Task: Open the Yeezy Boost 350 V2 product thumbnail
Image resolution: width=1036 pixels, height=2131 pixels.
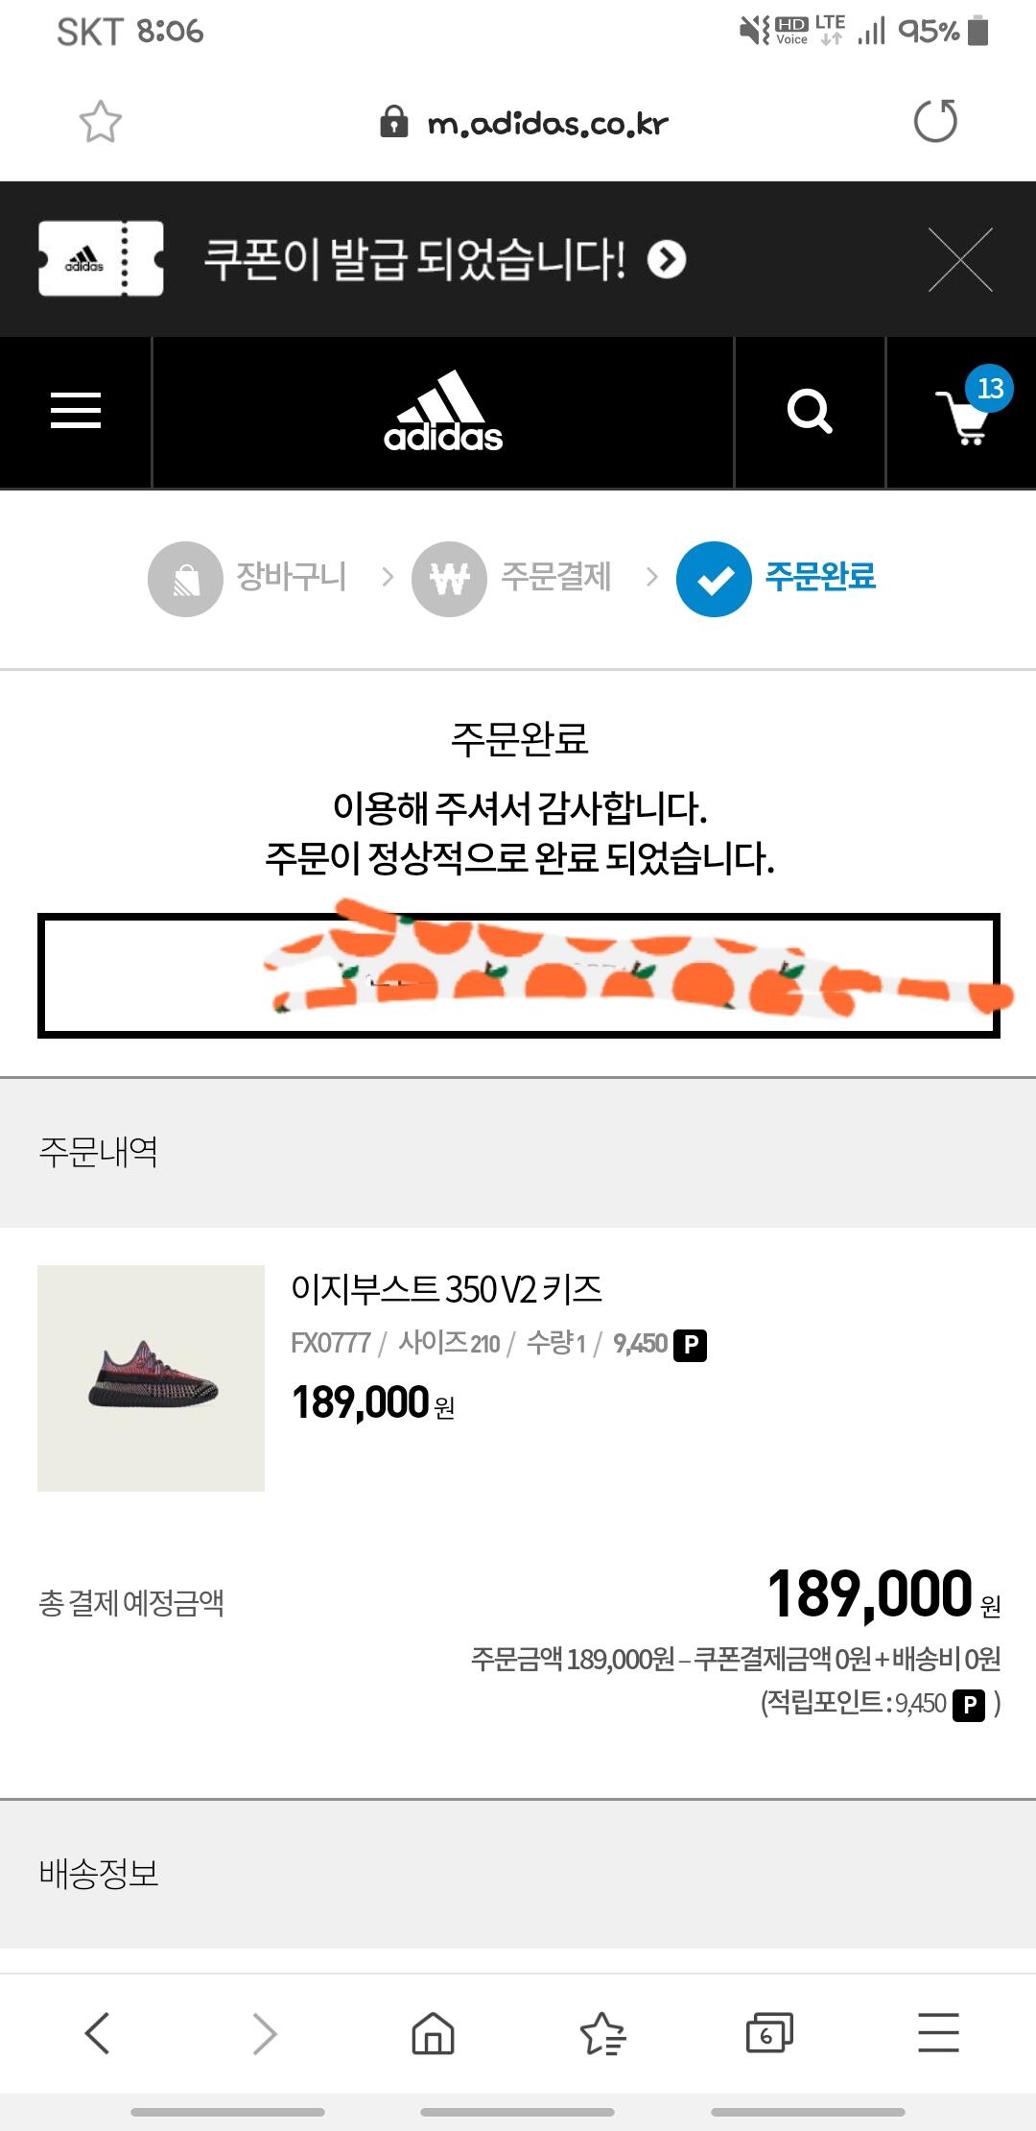Action: [151, 1378]
